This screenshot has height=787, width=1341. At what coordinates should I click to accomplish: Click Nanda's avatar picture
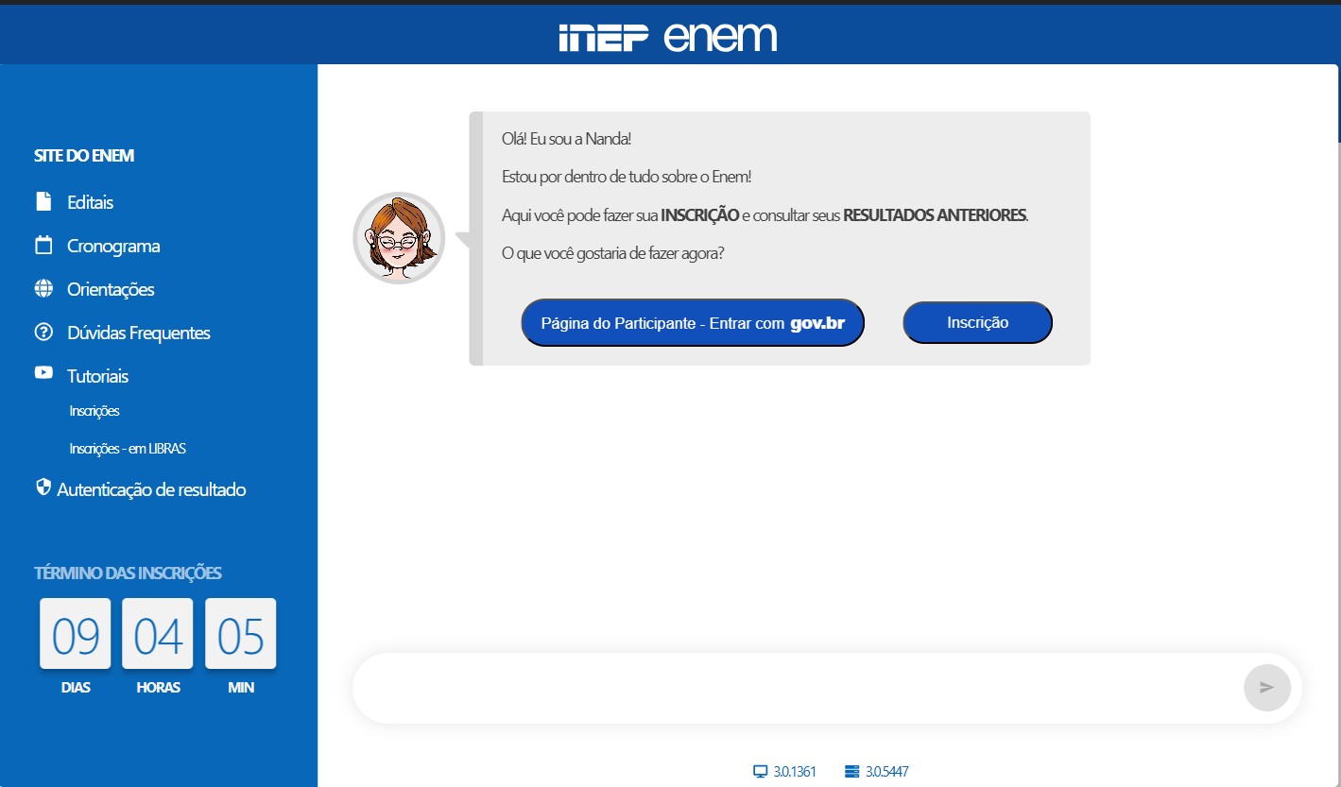399,238
